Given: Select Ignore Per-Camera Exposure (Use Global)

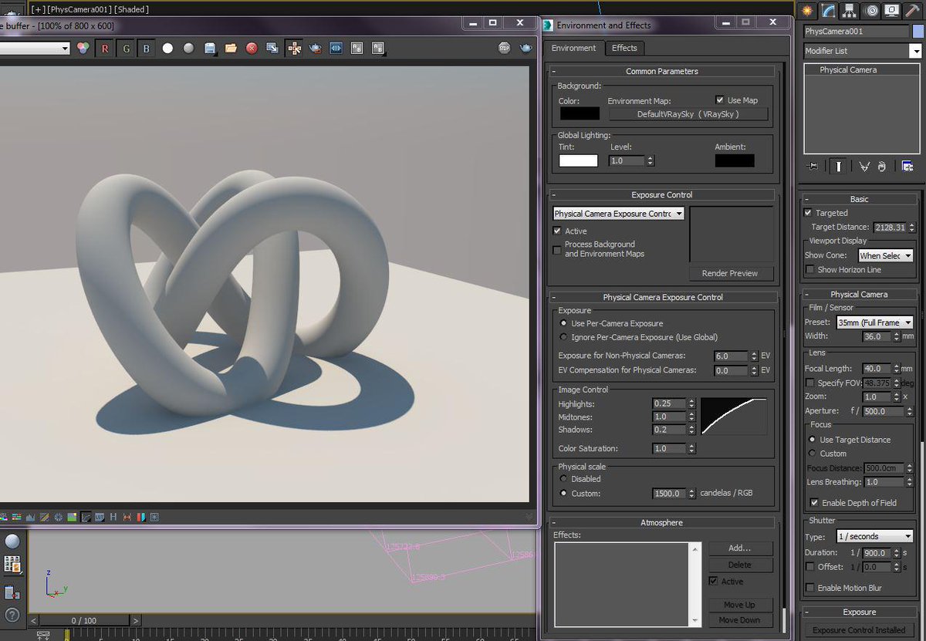Looking at the screenshot, I should [x=563, y=337].
